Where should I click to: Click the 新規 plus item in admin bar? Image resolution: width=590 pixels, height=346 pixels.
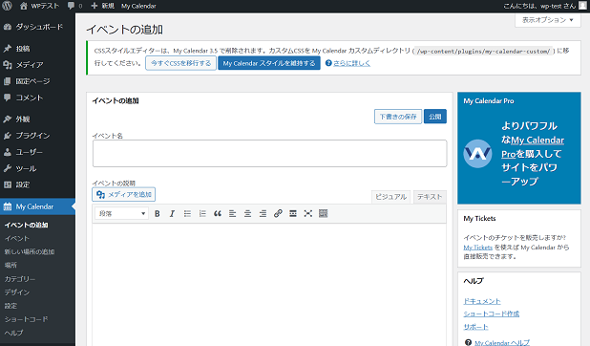(x=102, y=6)
